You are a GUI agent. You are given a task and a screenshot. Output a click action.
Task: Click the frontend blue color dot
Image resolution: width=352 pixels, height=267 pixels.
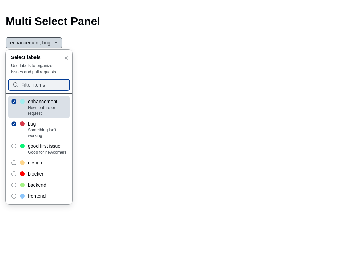pyautogui.click(x=22, y=196)
